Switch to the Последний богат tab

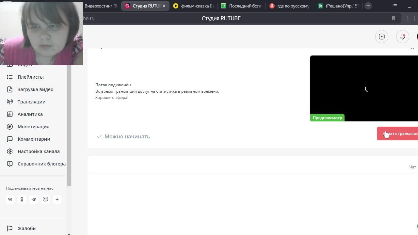click(x=242, y=6)
